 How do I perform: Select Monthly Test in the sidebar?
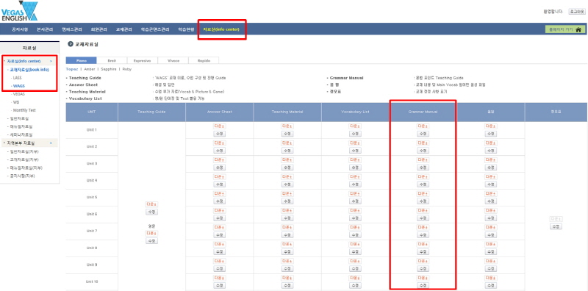[x=24, y=110]
